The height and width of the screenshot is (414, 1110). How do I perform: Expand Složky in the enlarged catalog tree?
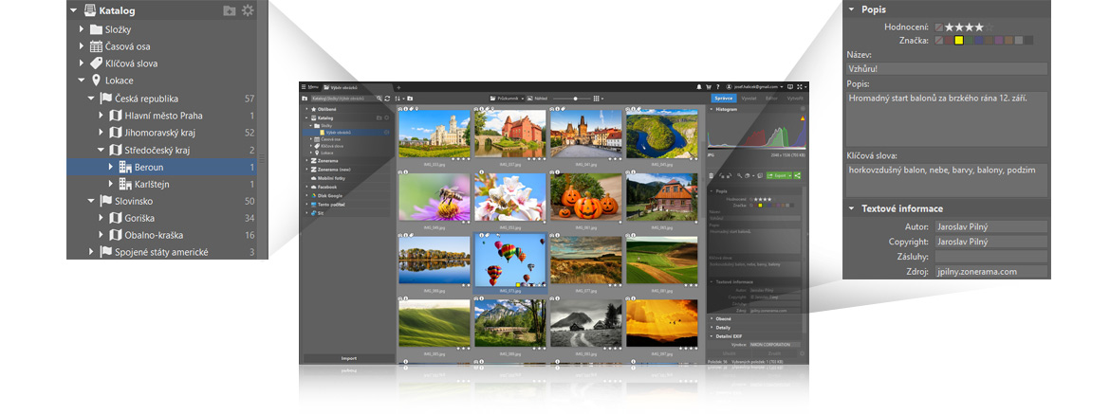click(83, 29)
